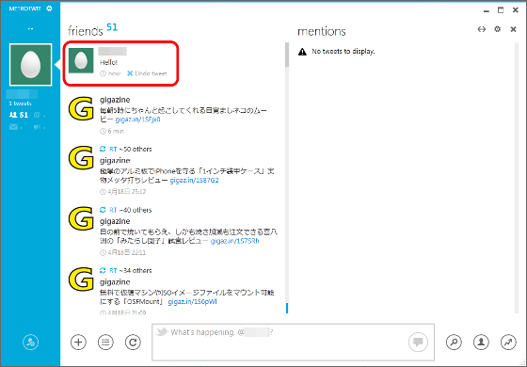
Task: Open the gigaz.in/157S3h link
Action: tap(234, 241)
